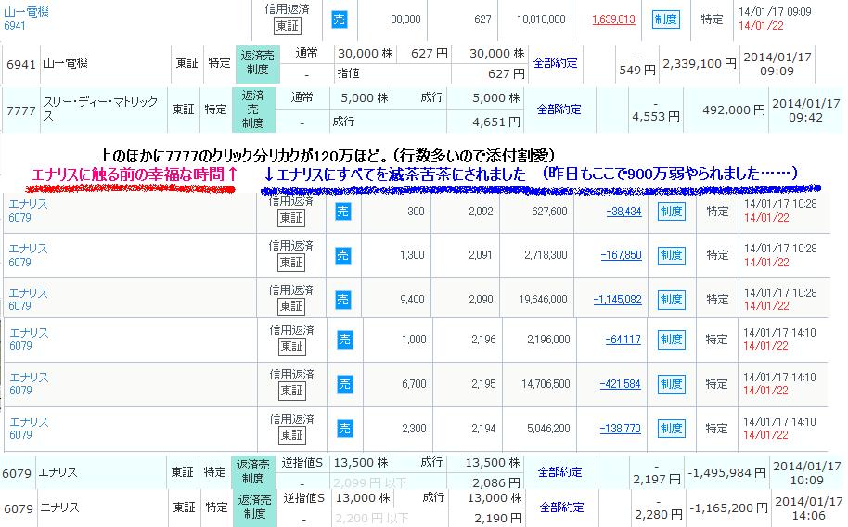The image size is (848, 527).
Task: Click the -1,495,984 円 loss value
Action: point(726,473)
